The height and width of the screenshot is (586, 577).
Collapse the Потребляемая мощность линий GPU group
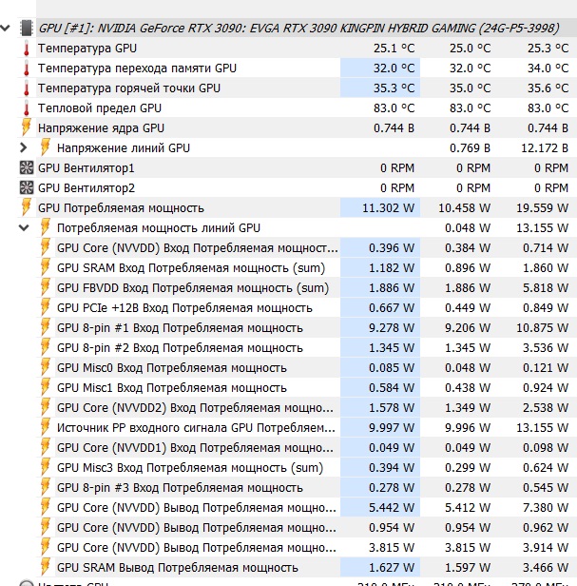[x=24, y=227]
